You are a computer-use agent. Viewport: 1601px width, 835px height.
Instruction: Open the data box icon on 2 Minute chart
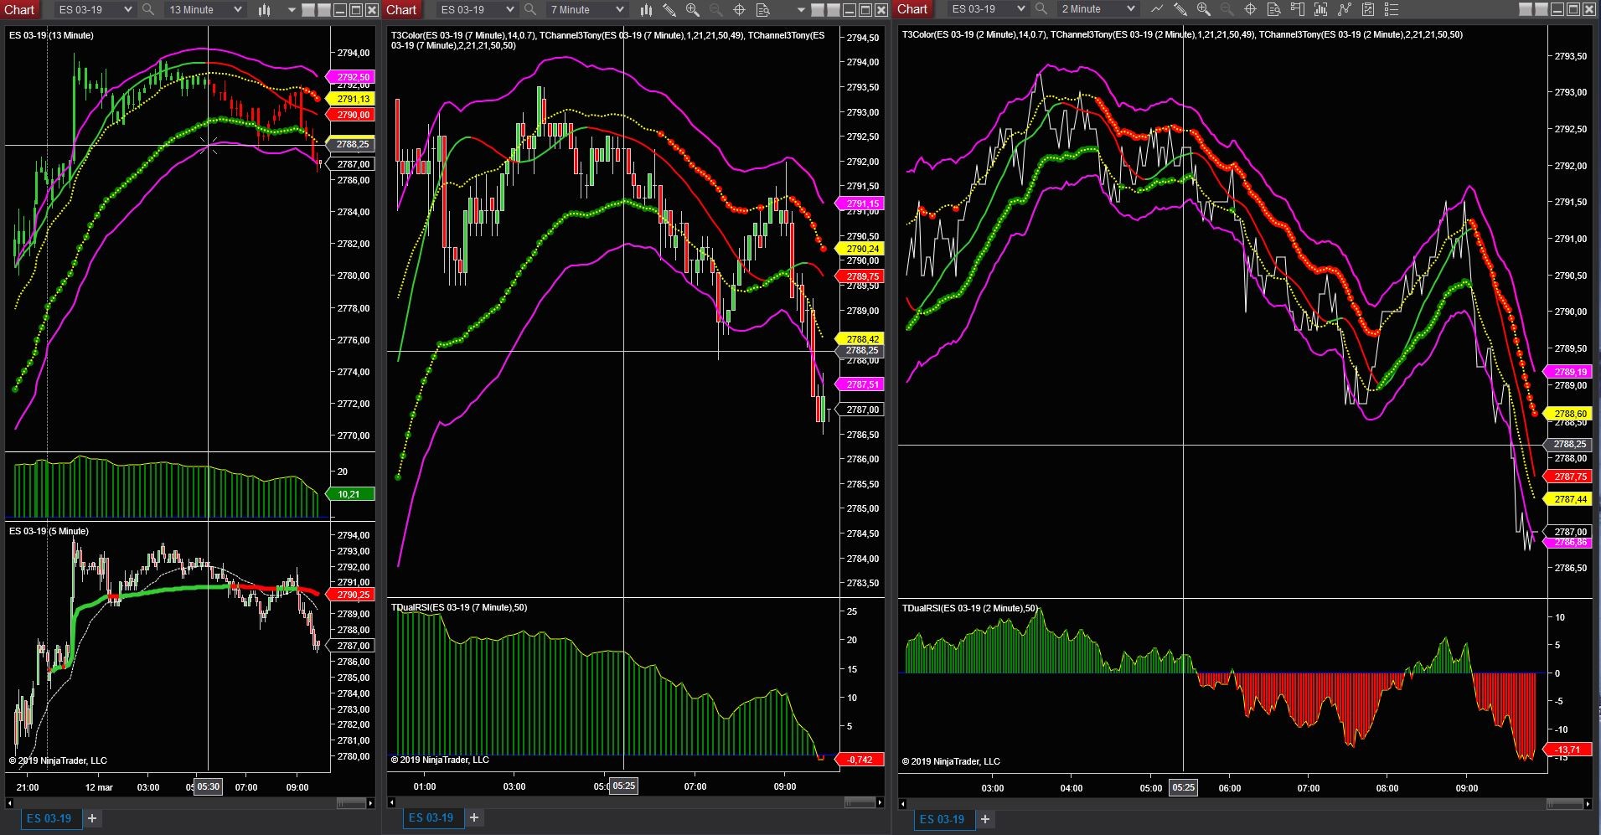[x=1274, y=9]
